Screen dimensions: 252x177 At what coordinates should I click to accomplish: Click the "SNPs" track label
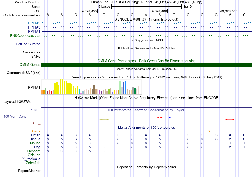click(36, 56)
